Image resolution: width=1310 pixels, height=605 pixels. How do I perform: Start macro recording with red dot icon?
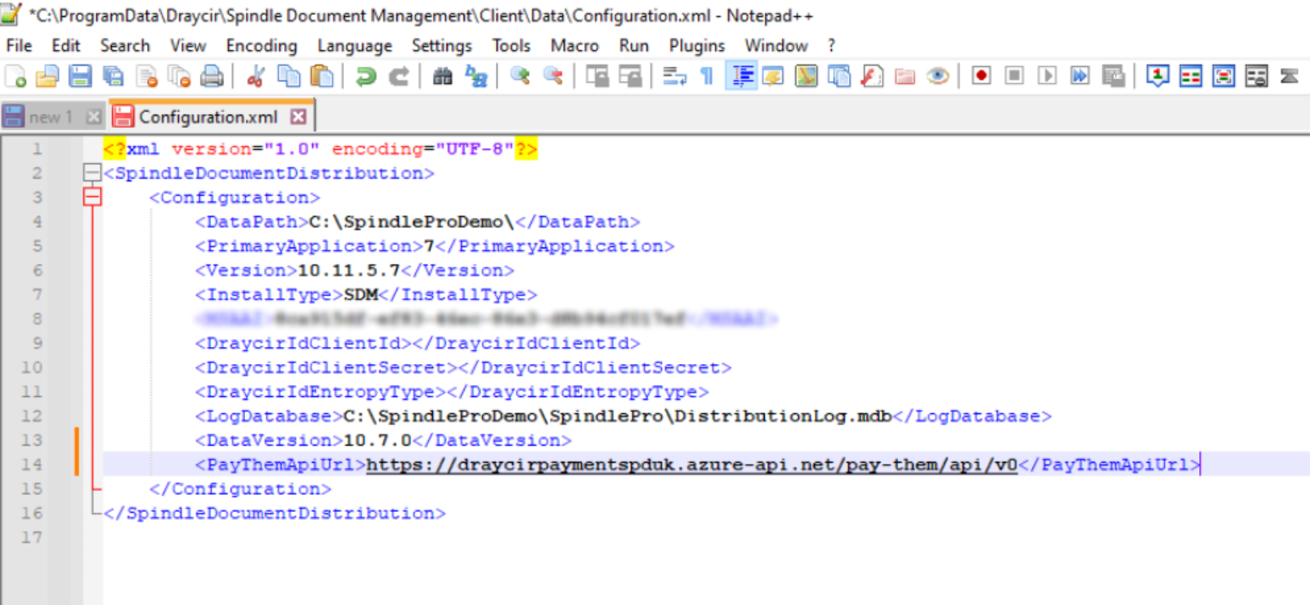[981, 76]
